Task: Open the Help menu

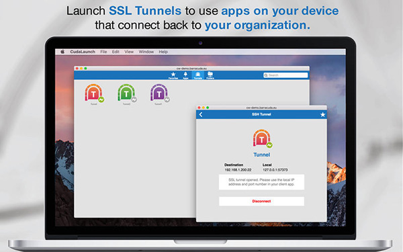Action: pos(163,52)
